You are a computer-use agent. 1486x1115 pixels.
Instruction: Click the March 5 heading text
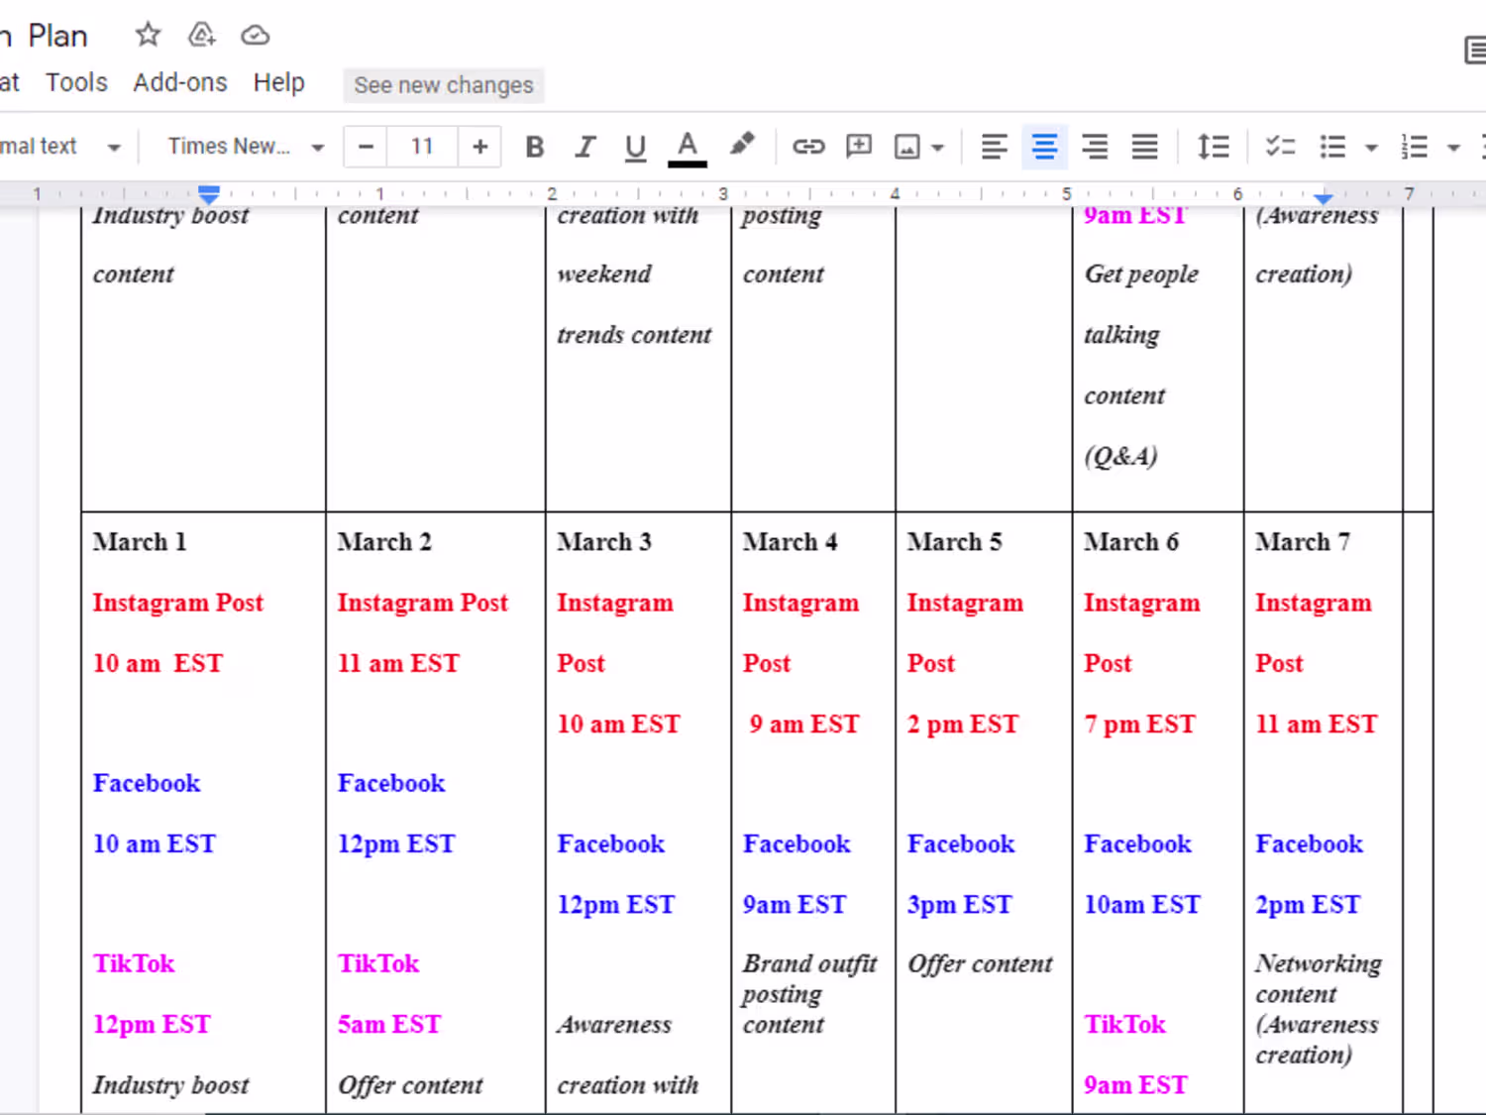click(955, 541)
